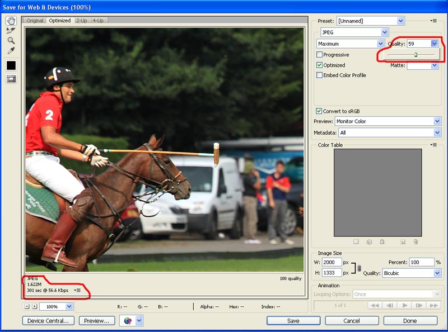
Task: Select the Zoom tool
Action: 11,41
